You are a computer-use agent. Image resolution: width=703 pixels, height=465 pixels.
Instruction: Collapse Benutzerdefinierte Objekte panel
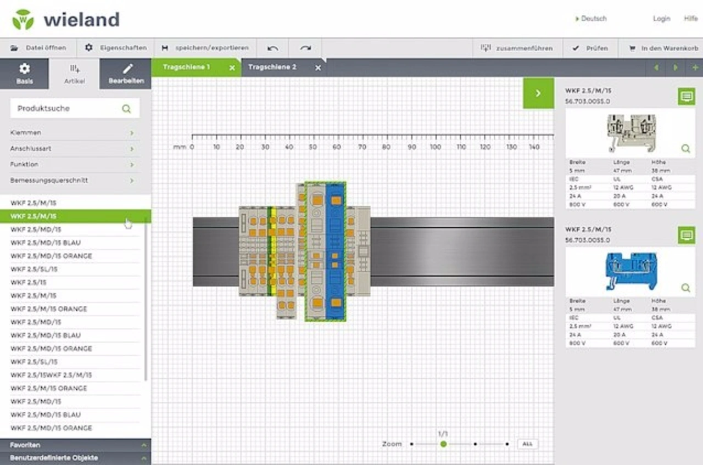75,458
